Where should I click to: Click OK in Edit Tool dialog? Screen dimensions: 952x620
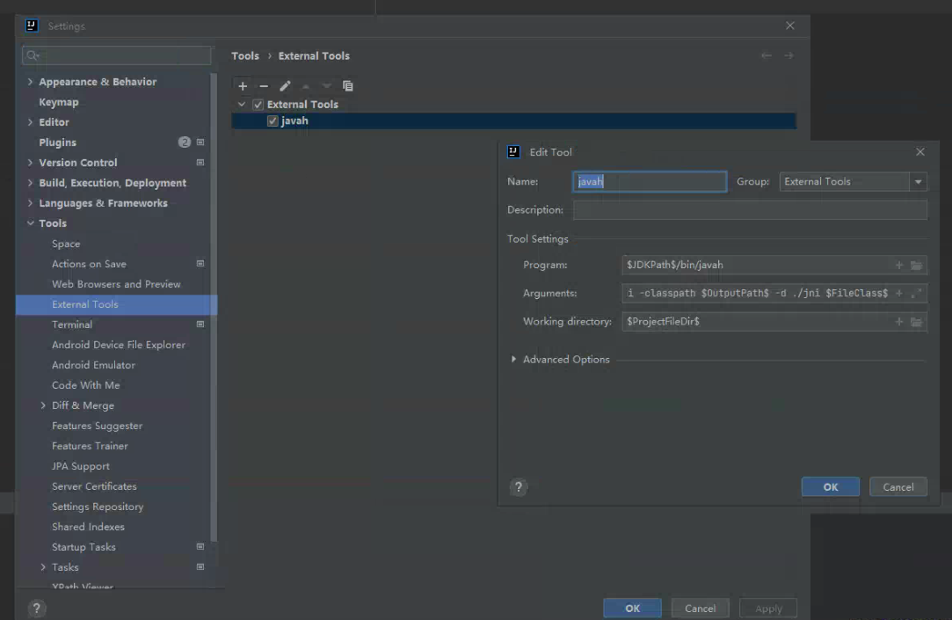pos(830,487)
